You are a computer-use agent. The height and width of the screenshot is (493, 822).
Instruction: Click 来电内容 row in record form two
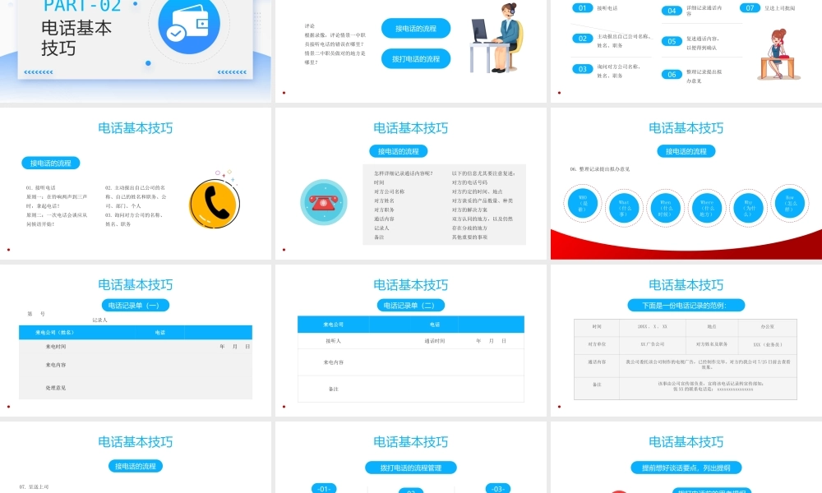coord(410,362)
